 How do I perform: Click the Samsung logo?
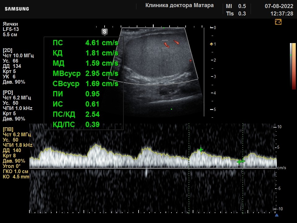pos(17,9)
